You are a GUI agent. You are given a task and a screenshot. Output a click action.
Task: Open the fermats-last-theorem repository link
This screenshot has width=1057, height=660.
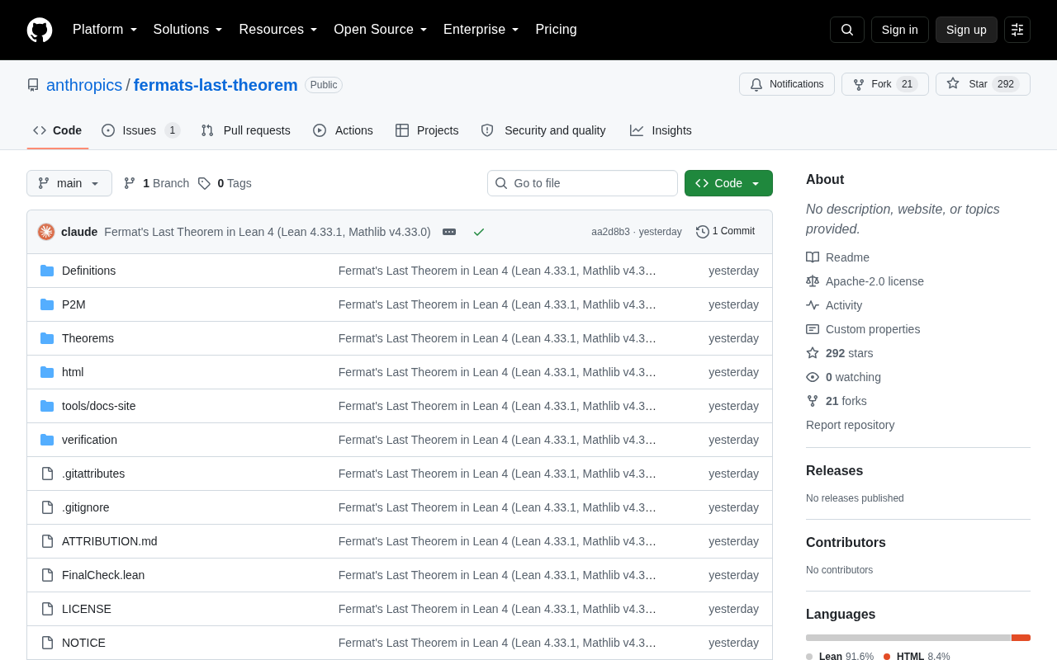pyautogui.click(x=216, y=85)
